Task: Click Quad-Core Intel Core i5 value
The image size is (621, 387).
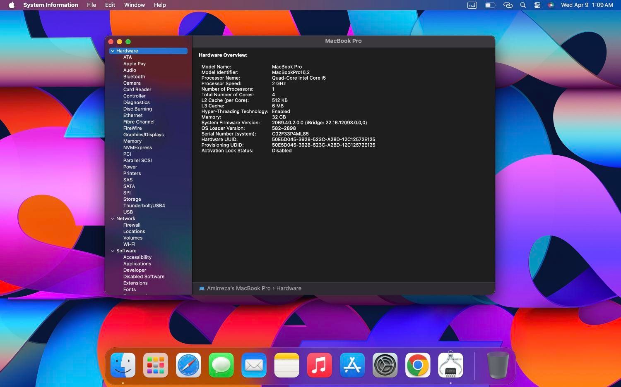Action: click(299, 78)
